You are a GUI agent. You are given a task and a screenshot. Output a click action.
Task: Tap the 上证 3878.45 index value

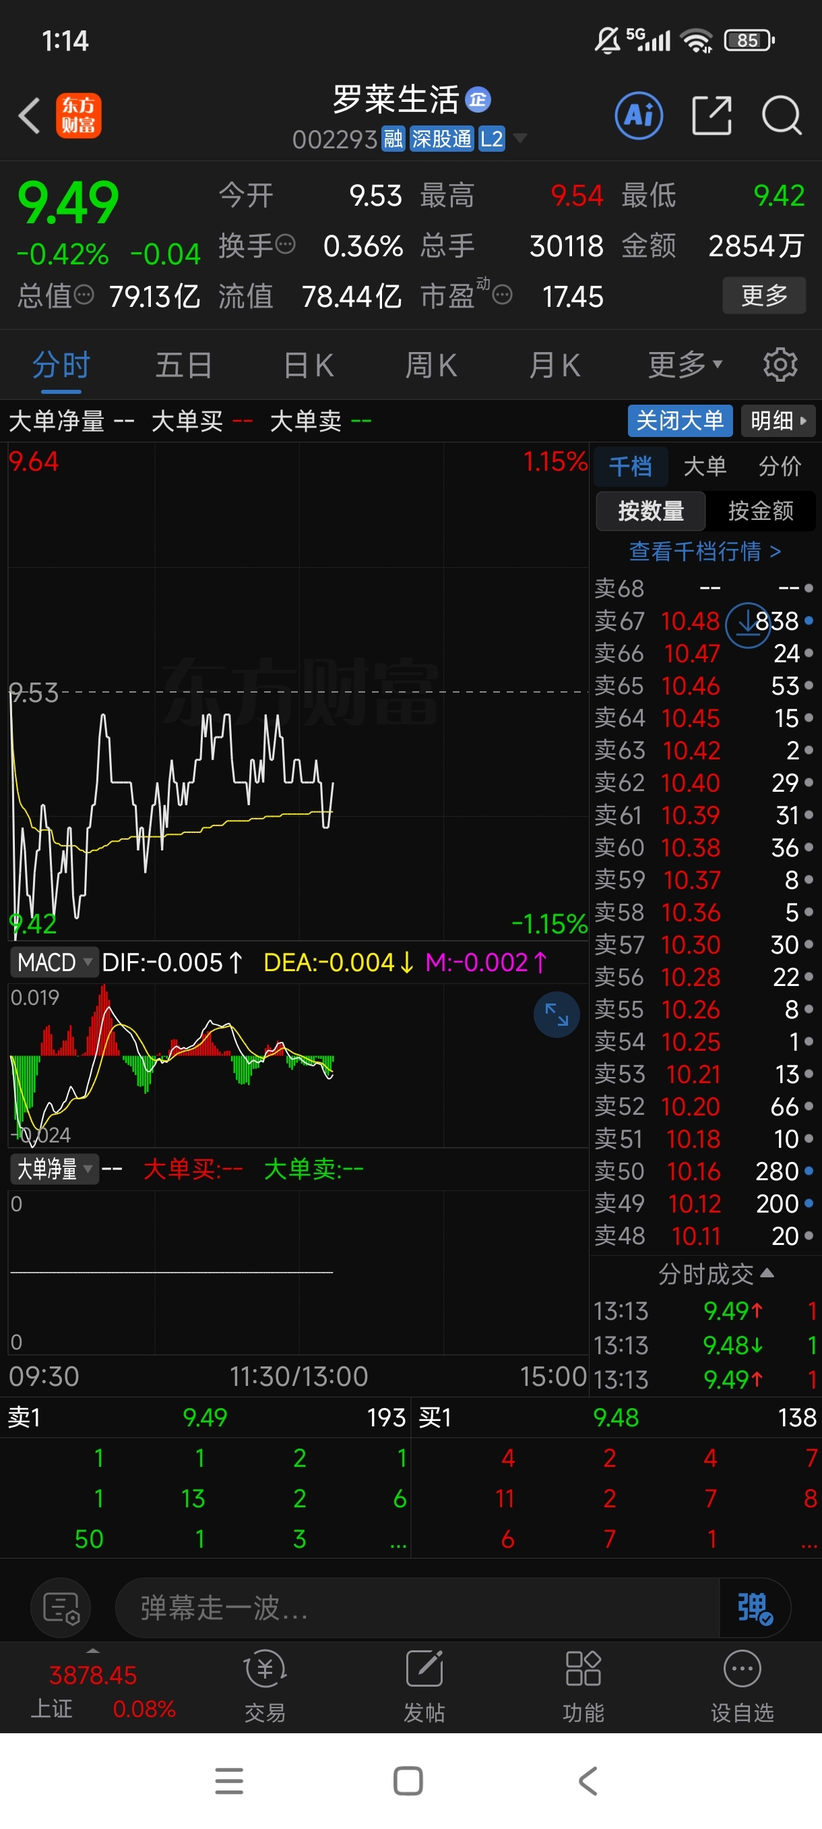coord(93,1676)
